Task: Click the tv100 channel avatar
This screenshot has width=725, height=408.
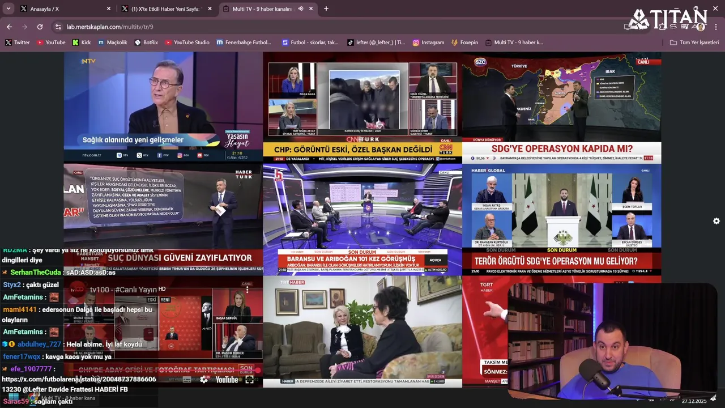Action: [76, 290]
